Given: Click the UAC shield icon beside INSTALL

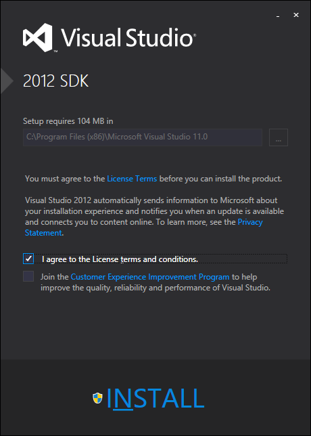Looking at the screenshot, I should click(97, 398).
